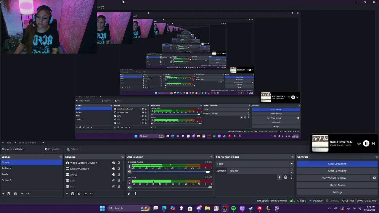Undock the Audio Mixer panel
The height and width of the screenshot is (213, 379).
(211, 157)
